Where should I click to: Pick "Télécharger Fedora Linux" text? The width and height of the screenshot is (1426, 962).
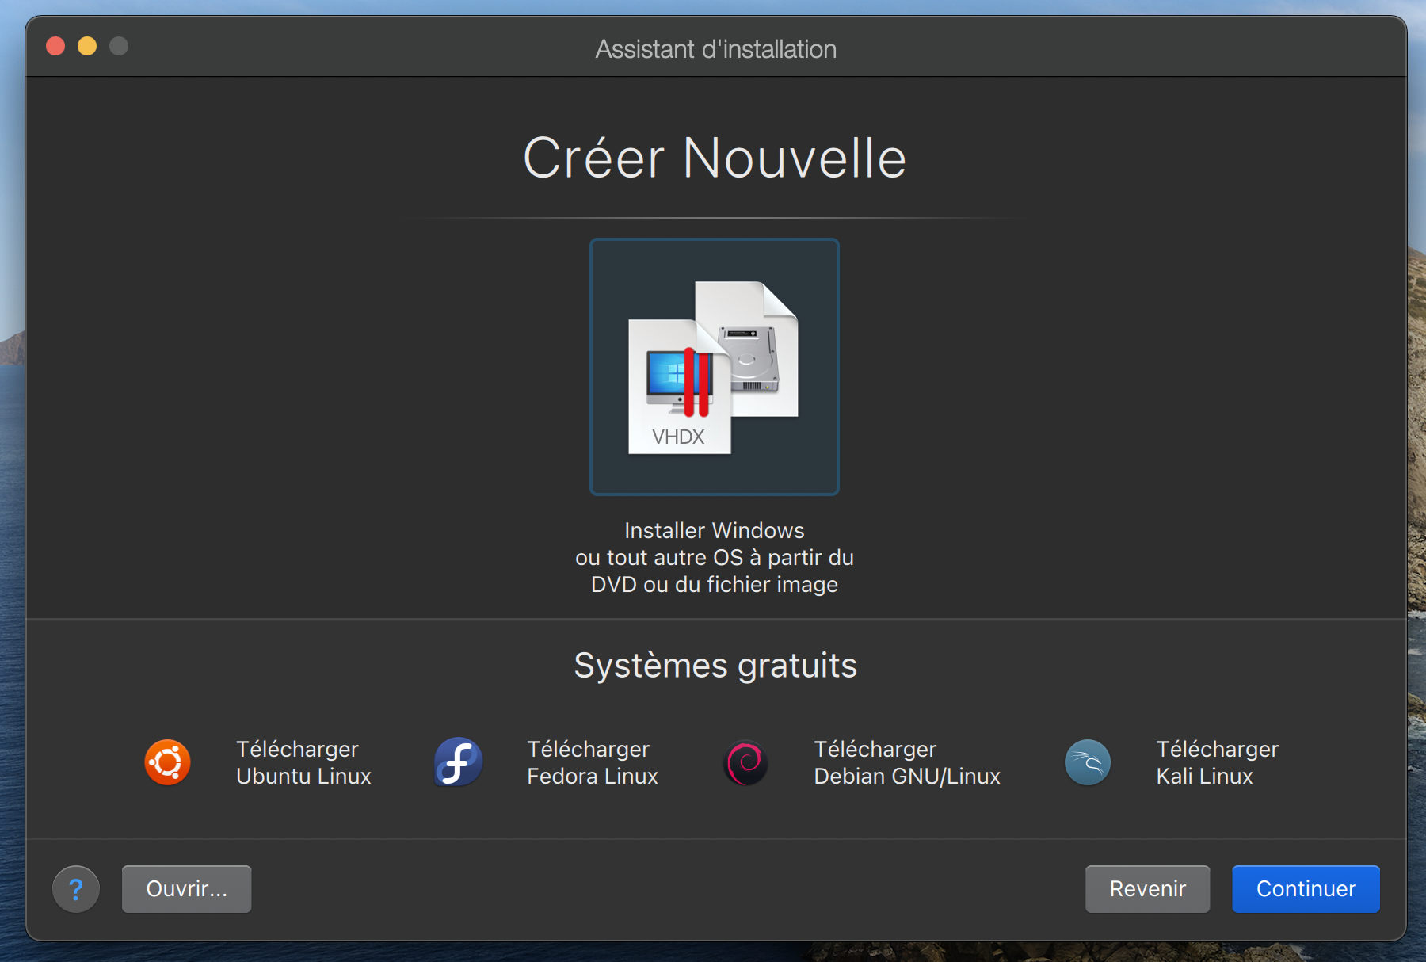(x=592, y=762)
